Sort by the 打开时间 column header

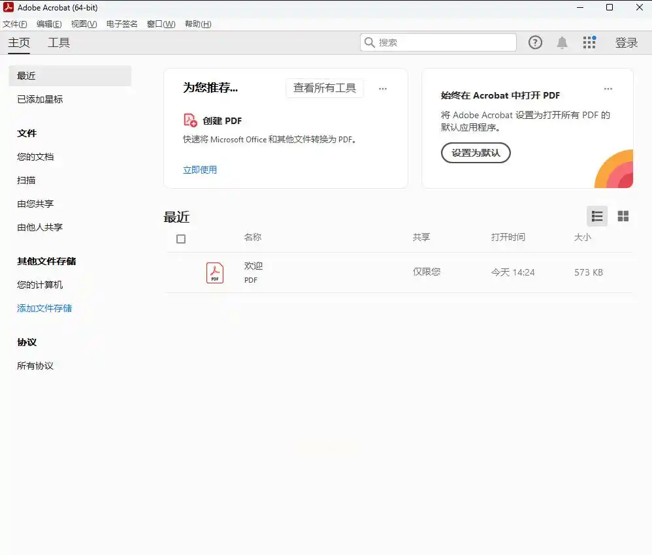(x=508, y=237)
